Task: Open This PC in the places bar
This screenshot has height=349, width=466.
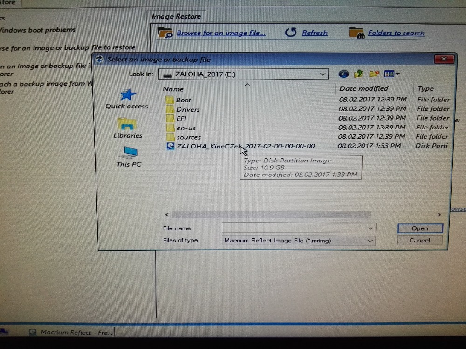Action: [129, 157]
